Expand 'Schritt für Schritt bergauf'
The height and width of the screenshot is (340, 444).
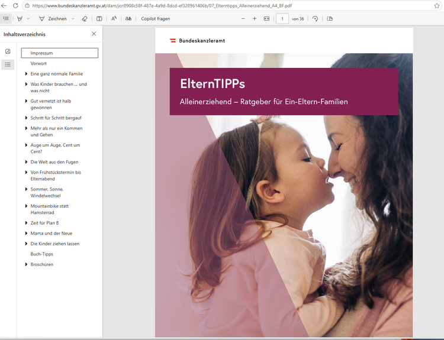[x=26, y=118]
